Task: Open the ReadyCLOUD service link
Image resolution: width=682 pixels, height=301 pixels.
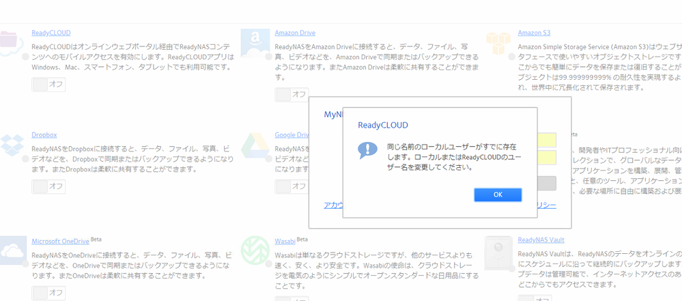Action: (51, 33)
